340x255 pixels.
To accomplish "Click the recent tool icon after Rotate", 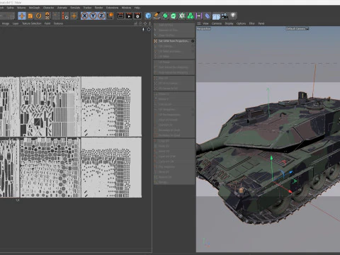I will pos(47,16).
